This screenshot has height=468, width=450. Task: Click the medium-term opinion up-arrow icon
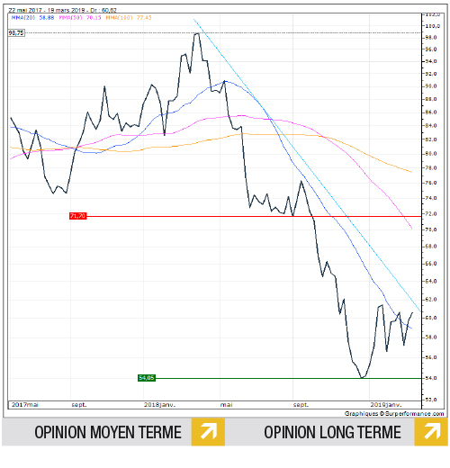pyautogui.click(x=208, y=432)
